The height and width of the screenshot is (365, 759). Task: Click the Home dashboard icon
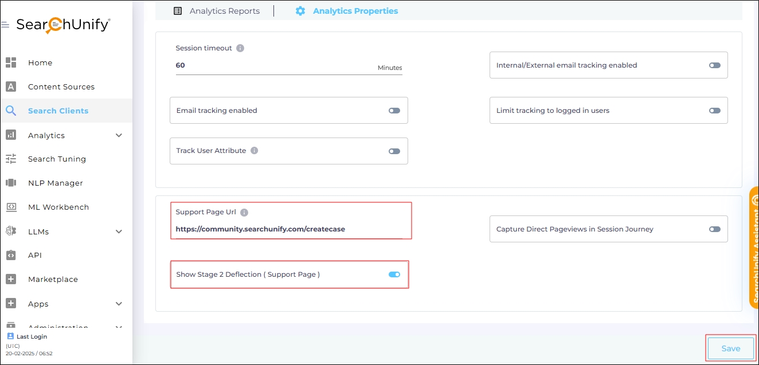point(11,62)
